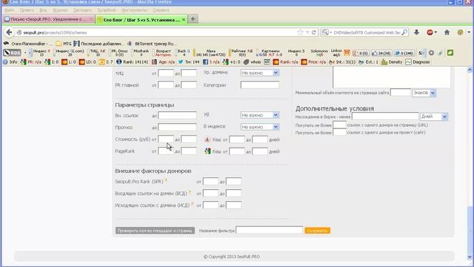Reload the page with the refresh icon
The width and height of the screenshot is (474, 267).
[314, 33]
